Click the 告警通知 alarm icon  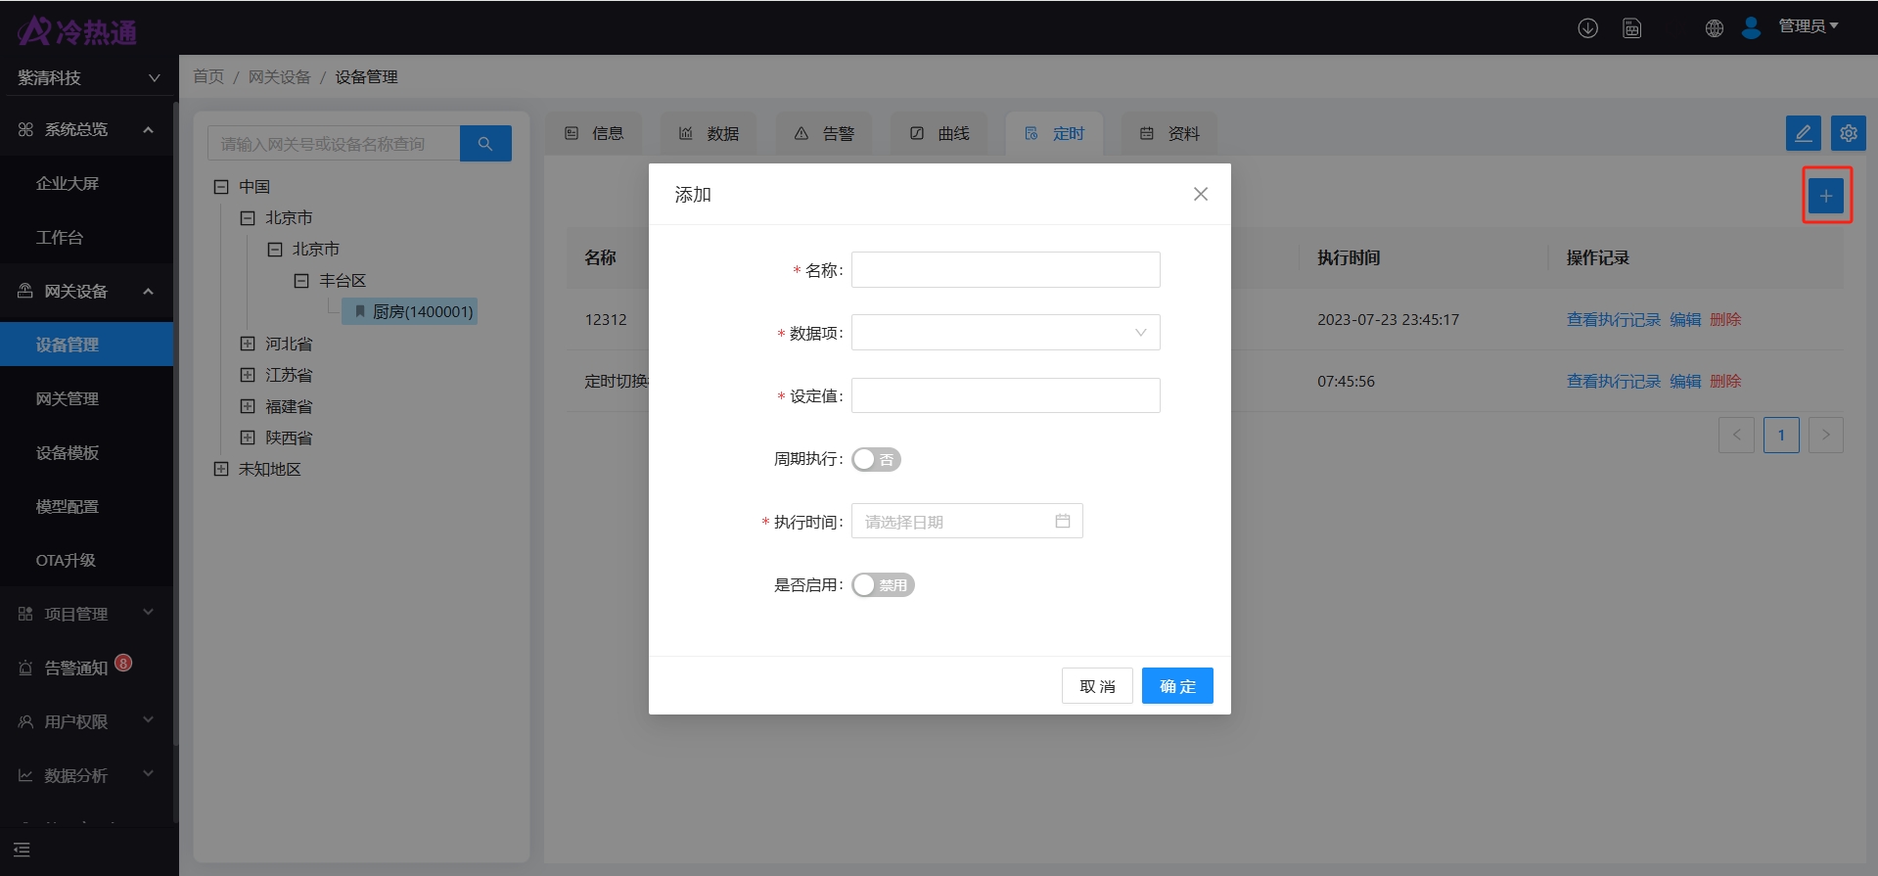click(25, 668)
